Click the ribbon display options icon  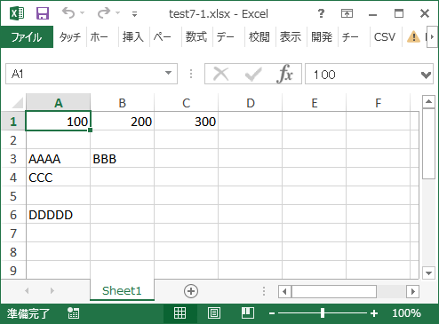[x=347, y=13]
